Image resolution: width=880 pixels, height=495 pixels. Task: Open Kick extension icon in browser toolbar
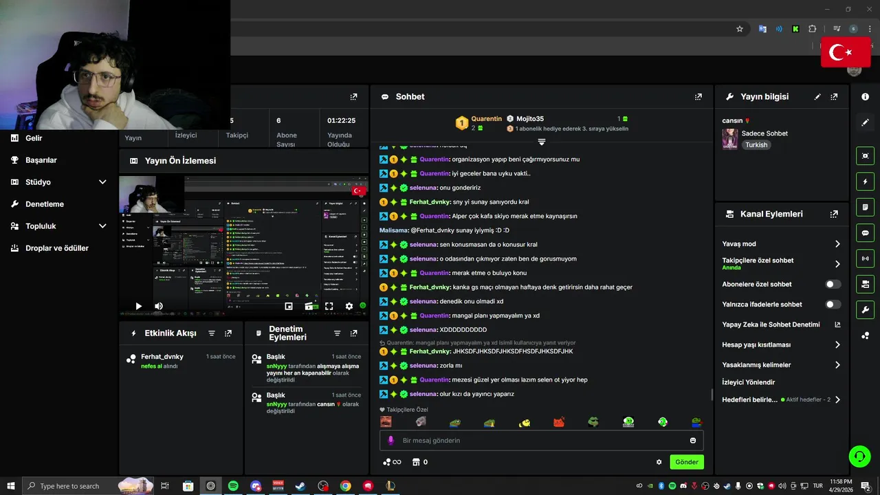pos(795,29)
